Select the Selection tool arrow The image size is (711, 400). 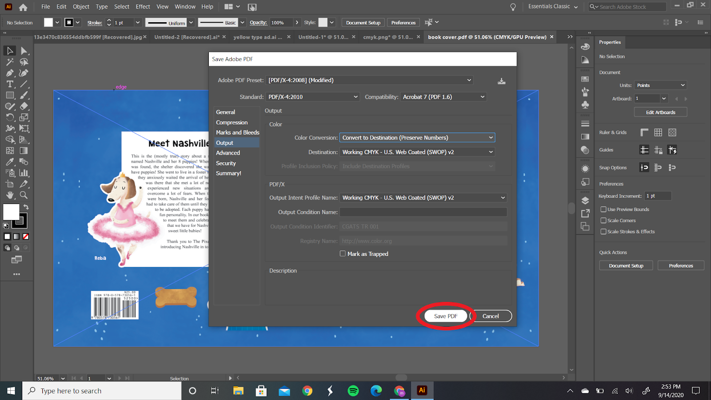10,51
